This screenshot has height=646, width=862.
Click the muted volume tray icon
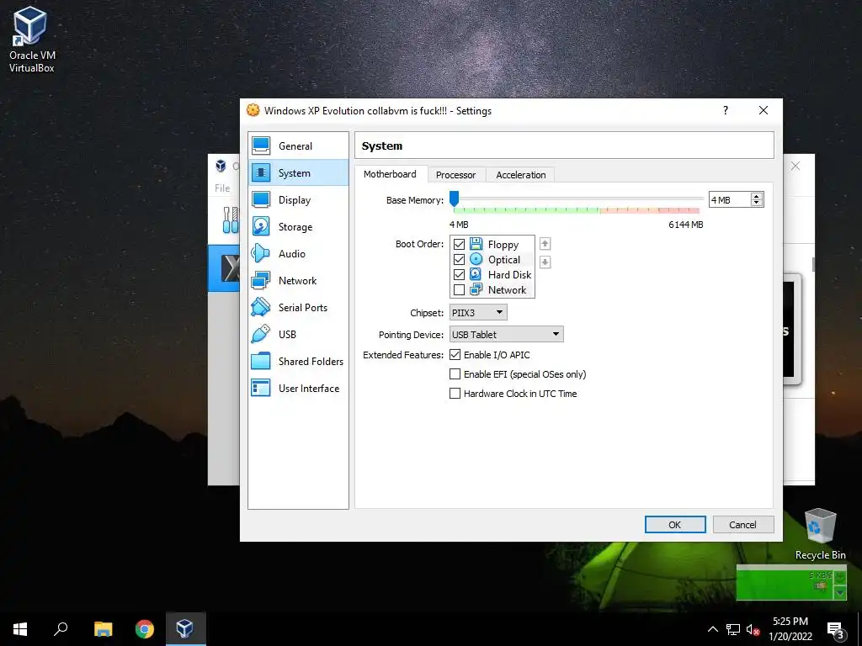click(753, 629)
